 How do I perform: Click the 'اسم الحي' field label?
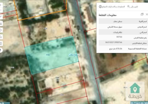pos(143,33)
